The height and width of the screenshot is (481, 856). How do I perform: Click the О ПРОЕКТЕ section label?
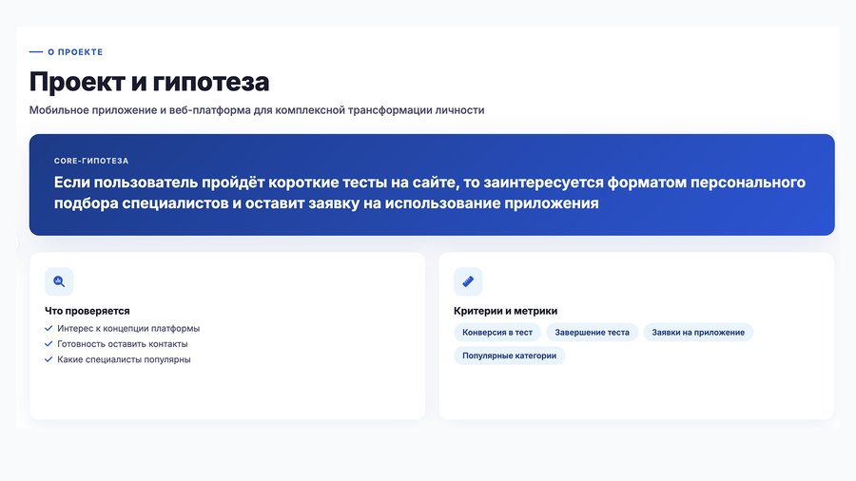75,52
